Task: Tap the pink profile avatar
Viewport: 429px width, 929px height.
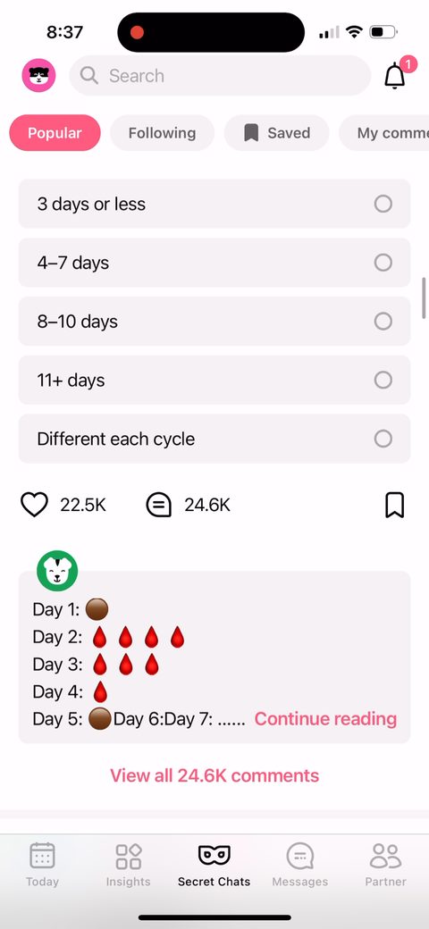Action: [x=38, y=75]
